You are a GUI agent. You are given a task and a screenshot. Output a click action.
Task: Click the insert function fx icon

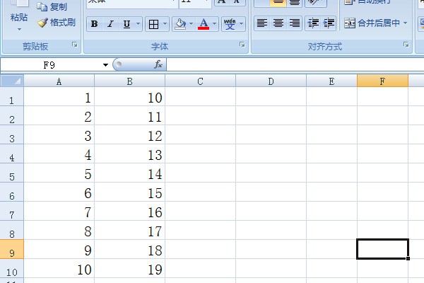pos(158,64)
